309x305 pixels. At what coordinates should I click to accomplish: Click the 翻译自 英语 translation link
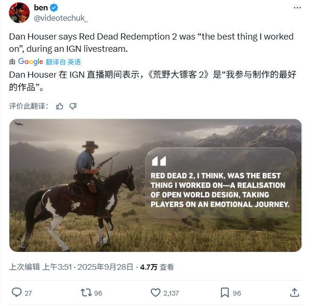pos(63,62)
